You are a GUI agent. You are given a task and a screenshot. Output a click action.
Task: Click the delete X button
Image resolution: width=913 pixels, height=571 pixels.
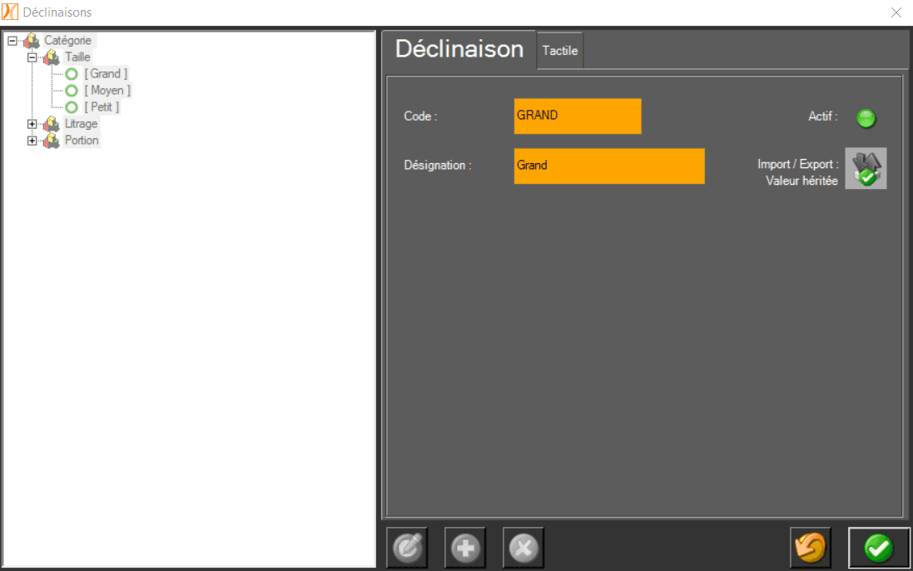pos(523,548)
